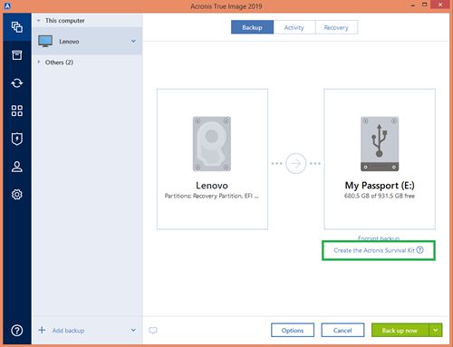Viewport: 453px width, 347px height.
Task: Open the Active Protection shield icon
Action: (x=17, y=139)
